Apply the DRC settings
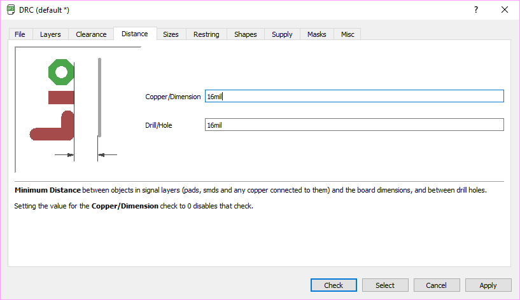520x300 pixels. (x=488, y=285)
